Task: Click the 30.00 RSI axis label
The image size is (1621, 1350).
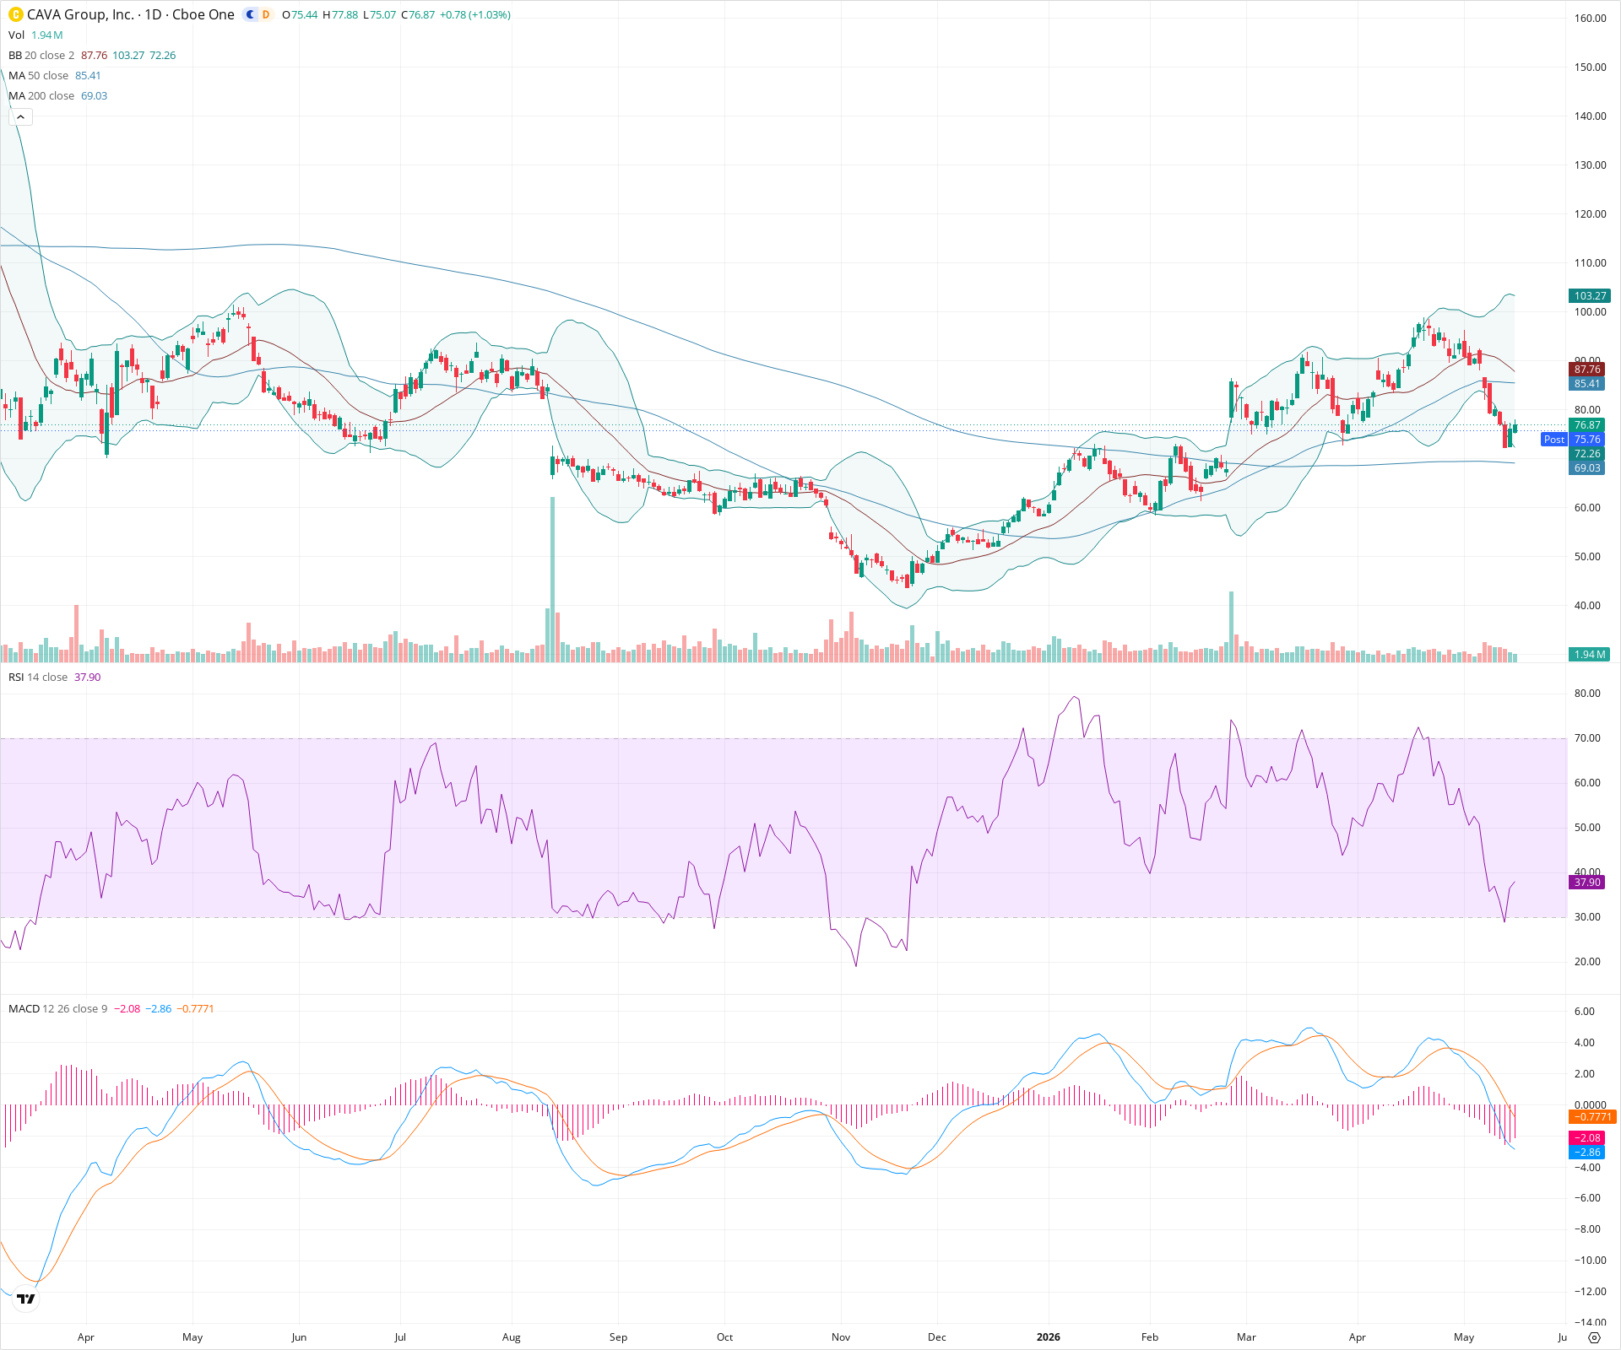Action: click(x=1587, y=917)
